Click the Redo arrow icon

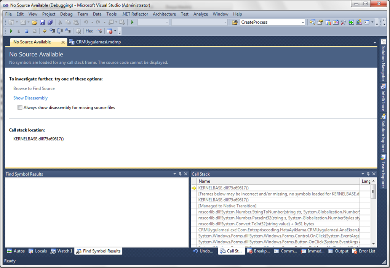coord(98,22)
